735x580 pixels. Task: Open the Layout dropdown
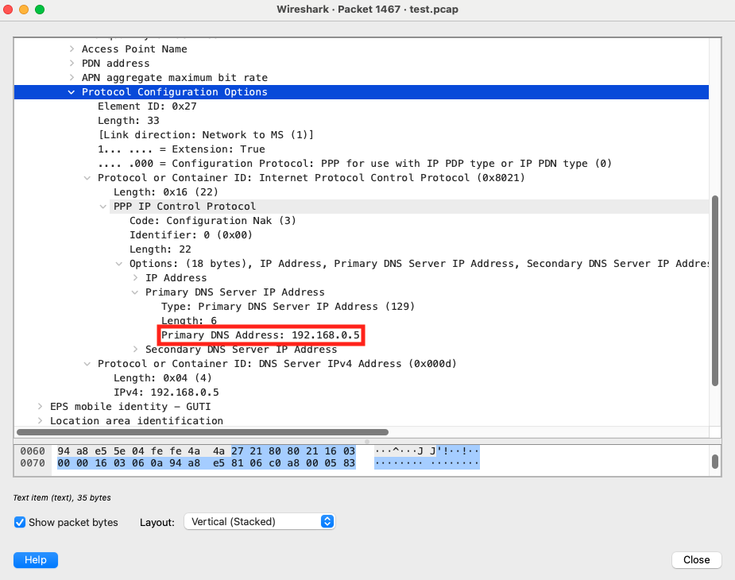(x=259, y=521)
